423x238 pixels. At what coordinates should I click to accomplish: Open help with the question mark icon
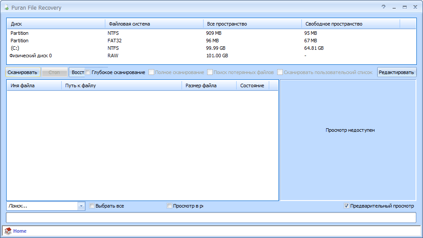[383, 7]
